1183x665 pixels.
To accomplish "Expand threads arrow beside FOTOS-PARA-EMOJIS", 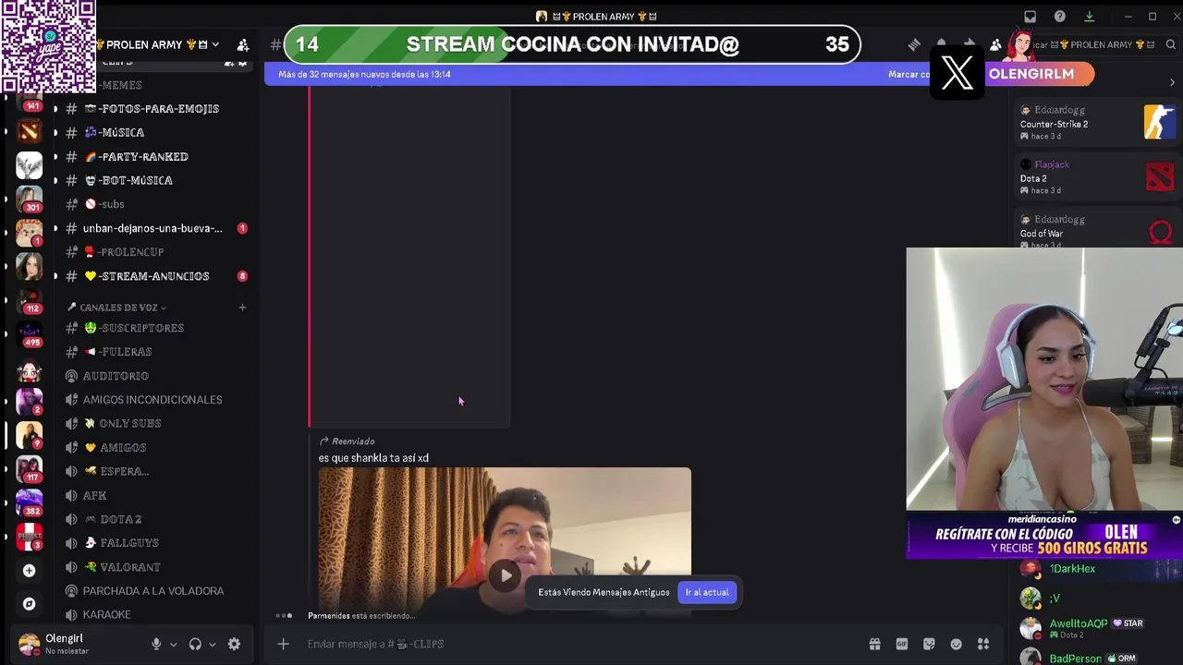I will tap(55, 109).
